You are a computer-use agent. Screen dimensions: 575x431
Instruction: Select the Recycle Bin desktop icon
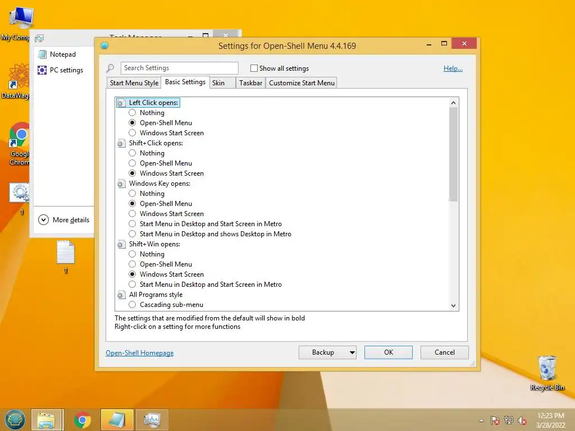click(547, 373)
